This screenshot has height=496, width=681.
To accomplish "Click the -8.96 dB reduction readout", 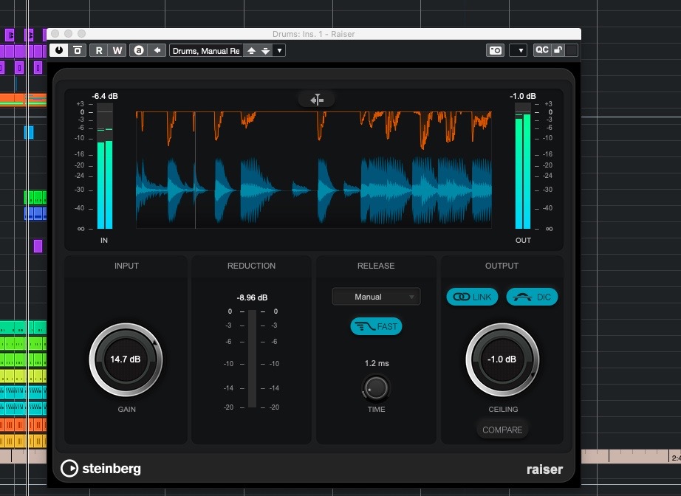I will pyautogui.click(x=252, y=297).
